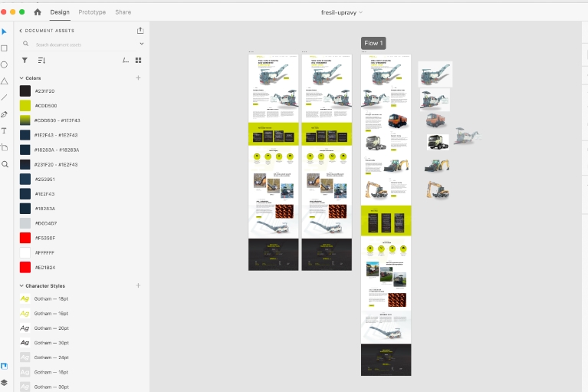Switch assets to grid view
The width and height of the screenshot is (588, 392).
tap(139, 60)
